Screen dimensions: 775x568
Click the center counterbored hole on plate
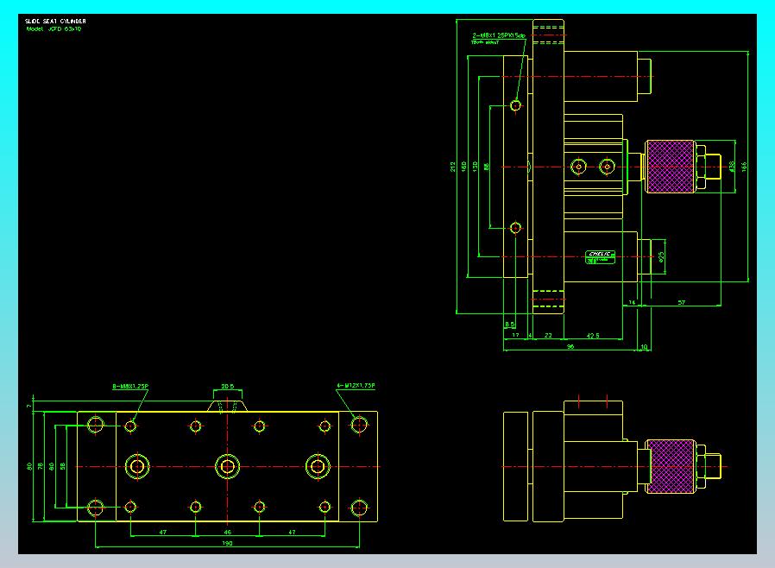click(227, 466)
